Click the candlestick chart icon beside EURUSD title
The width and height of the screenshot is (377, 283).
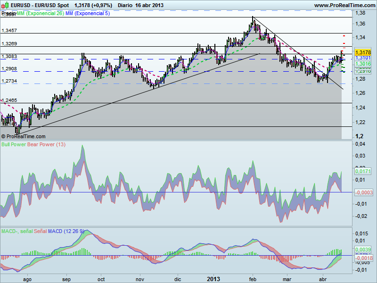[x=4, y=5]
